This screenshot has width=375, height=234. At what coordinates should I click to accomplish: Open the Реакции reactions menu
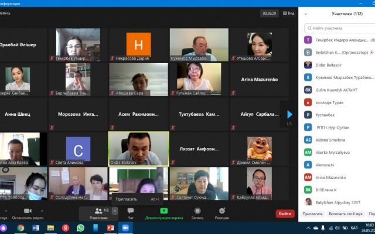tap(222, 213)
